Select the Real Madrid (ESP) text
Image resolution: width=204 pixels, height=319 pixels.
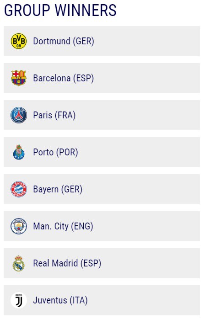(67, 263)
